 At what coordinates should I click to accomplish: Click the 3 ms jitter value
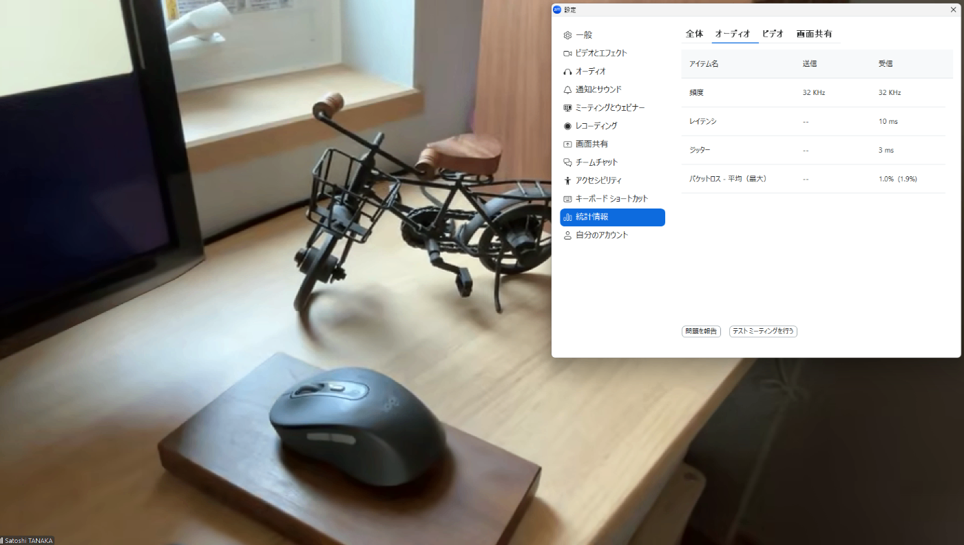coord(886,150)
